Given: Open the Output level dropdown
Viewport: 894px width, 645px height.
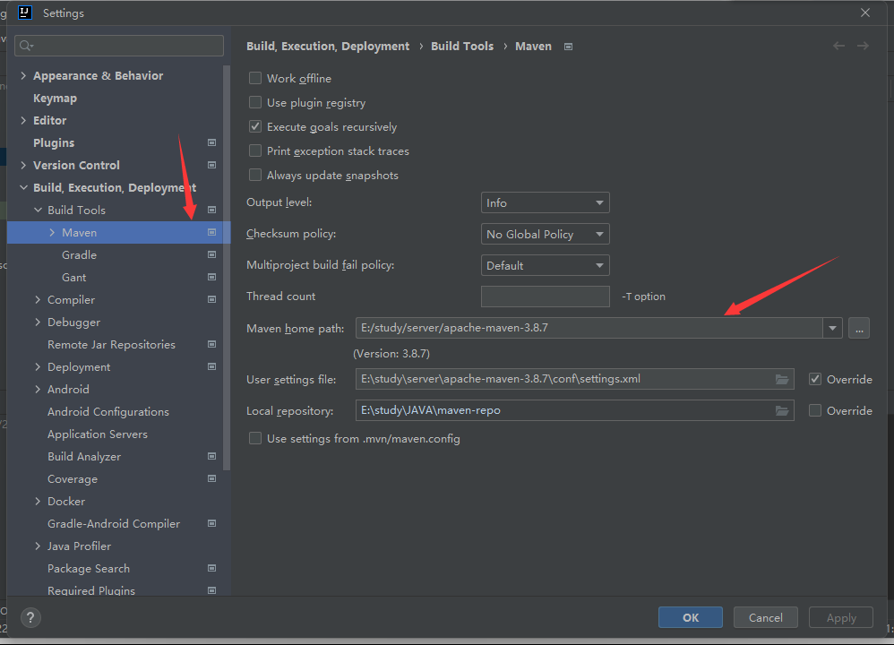Looking at the screenshot, I should (x=545, y=203).
